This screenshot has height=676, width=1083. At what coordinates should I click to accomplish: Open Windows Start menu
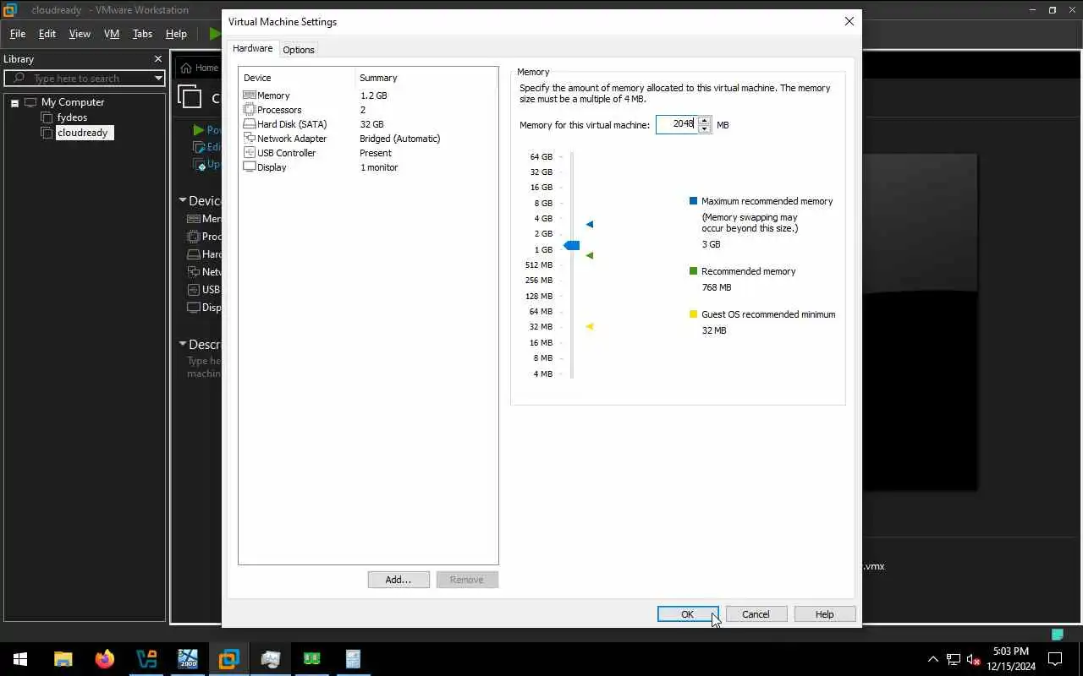click(x=20, y=659)
